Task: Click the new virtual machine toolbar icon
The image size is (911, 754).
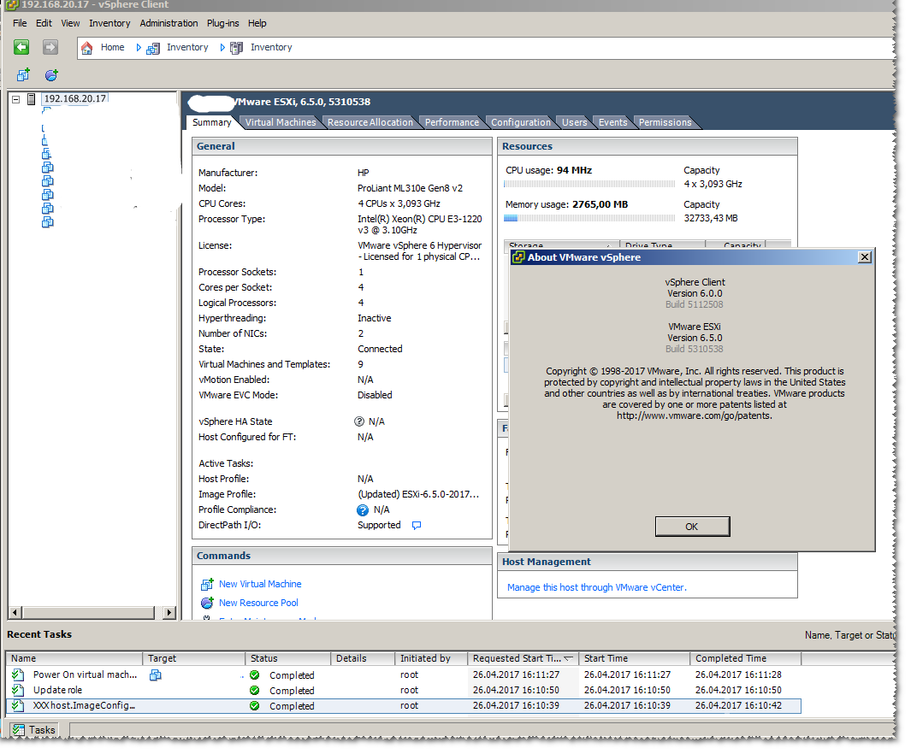Action: 23,75
